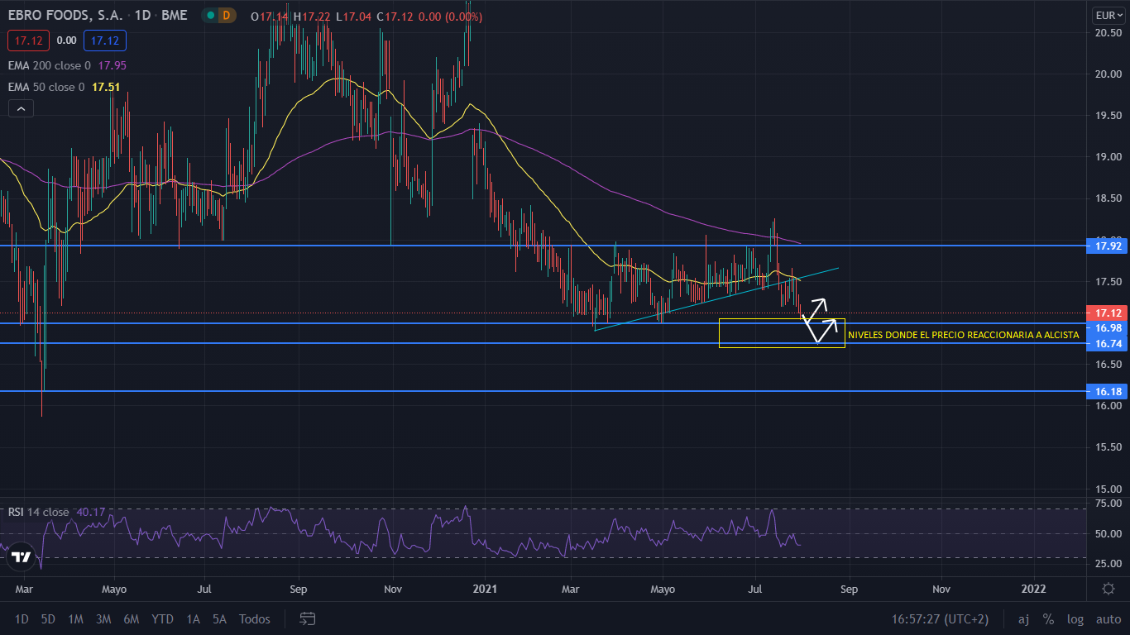Image resolution: width=1130 pixels, height=635 pixels.
Task: Click the orange D delayed-data badge
Action: click(x=227, y=16)
